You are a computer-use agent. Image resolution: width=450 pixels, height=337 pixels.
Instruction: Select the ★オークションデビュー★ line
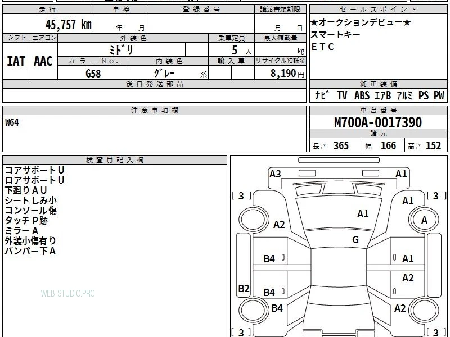point(361,22)
